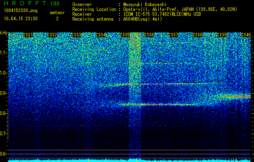Click the 0.9 kHz axis label
This screenshot has width=254, height=162.
(x=3, y=93)
